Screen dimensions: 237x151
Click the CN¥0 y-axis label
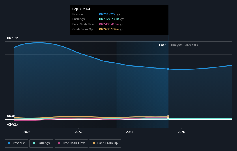pos(11,116)
